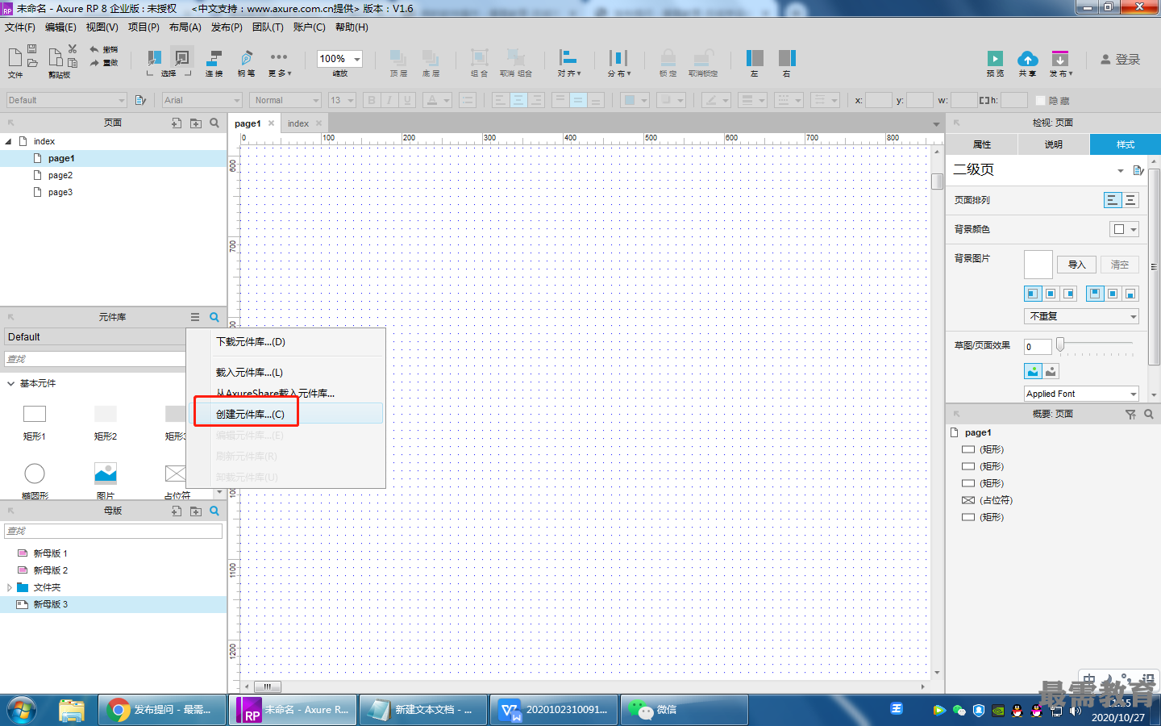Set background image horizontal align right
This screenshot has height=726, width=1161.
pos(1069,294)
